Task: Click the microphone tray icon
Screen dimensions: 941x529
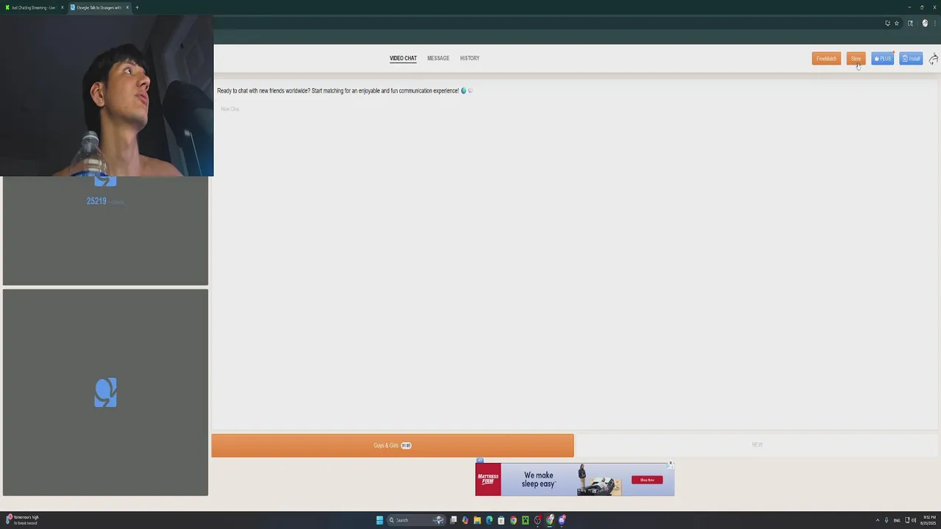Action: (887, 520)
